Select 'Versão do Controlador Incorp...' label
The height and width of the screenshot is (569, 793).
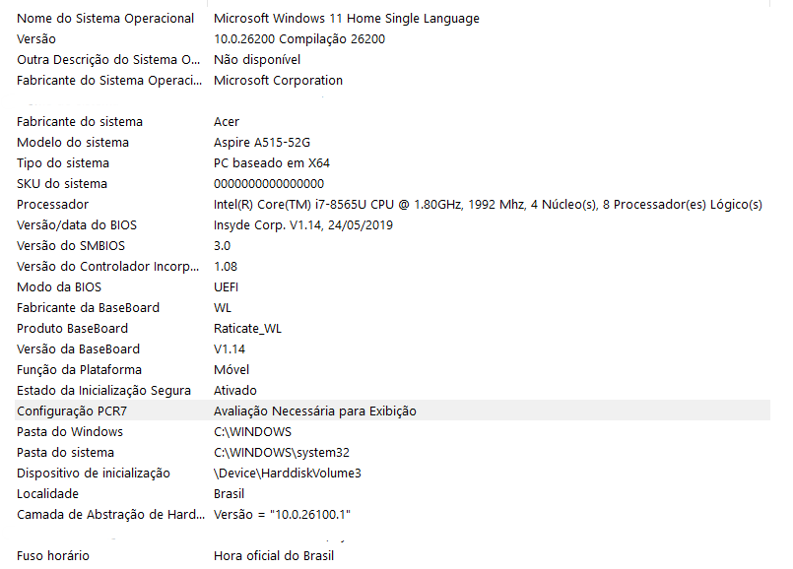(x=107, y=267)
